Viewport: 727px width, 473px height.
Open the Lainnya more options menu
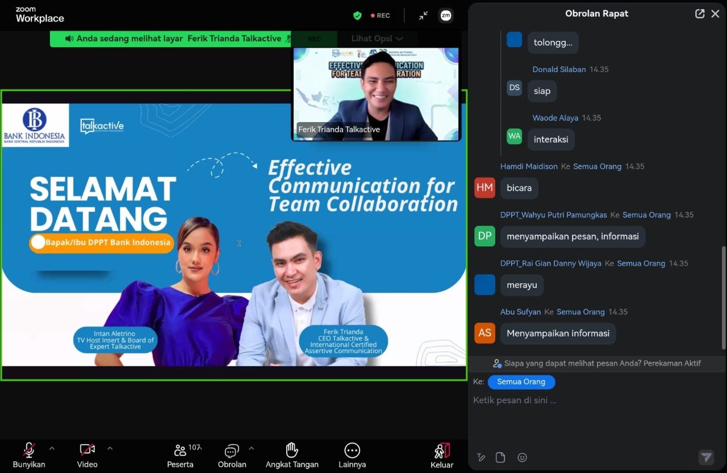[x=352, y=455]
